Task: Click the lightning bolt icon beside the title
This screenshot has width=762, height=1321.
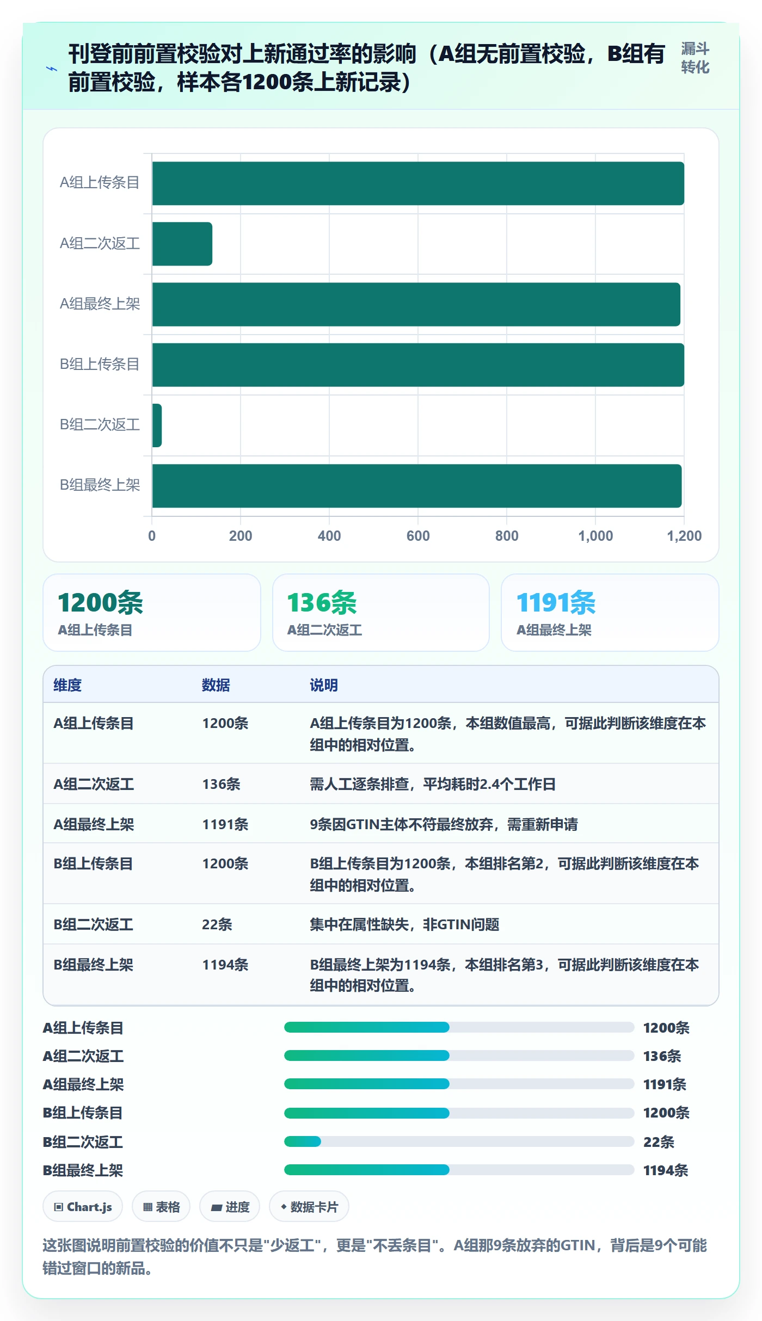Action: (52, 69)
